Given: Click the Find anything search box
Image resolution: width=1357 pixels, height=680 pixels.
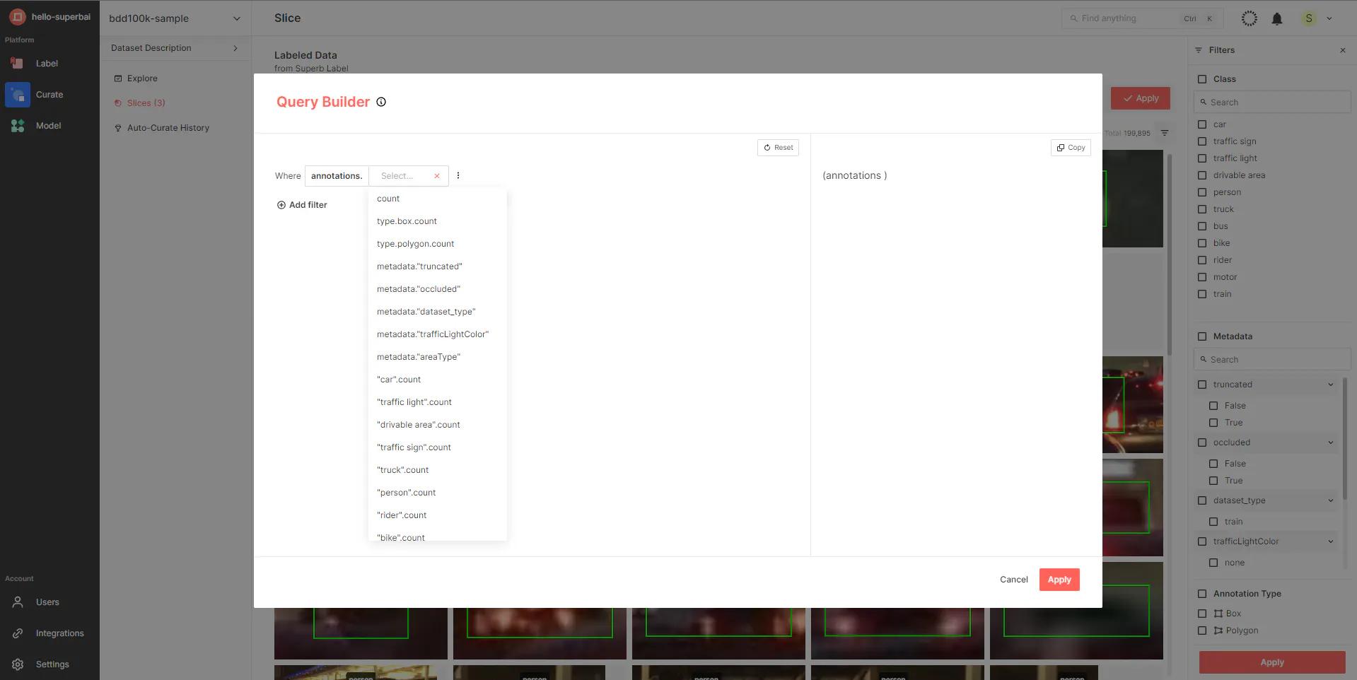Looking at the screenshot, I should tap(1143, 18).
